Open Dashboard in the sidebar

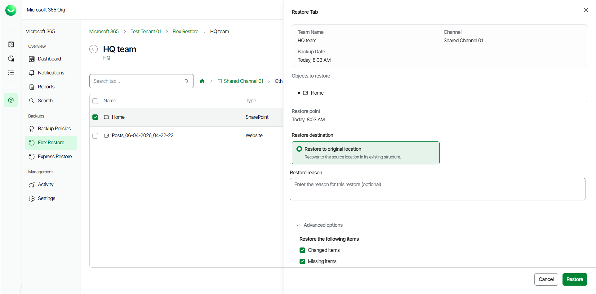tap(51, 59)
